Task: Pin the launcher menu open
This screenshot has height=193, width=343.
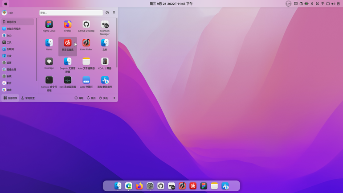Action: [114, 12]
